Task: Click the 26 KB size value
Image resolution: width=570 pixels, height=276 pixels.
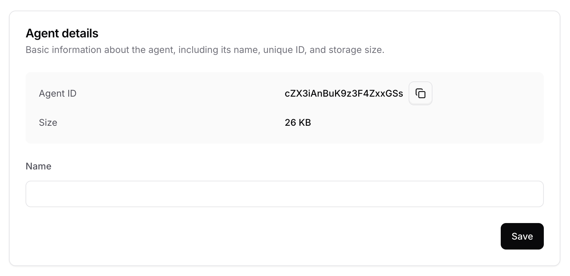Action: (298, 123)
